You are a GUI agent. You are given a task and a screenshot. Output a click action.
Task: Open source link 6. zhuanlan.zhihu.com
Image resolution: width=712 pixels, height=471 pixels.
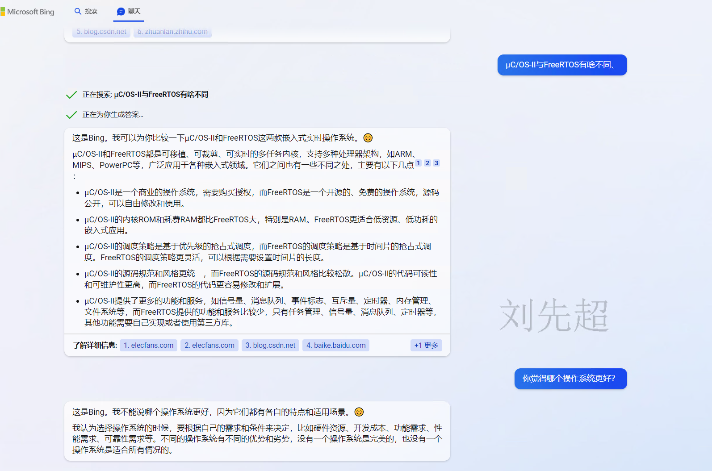[172, 32]
